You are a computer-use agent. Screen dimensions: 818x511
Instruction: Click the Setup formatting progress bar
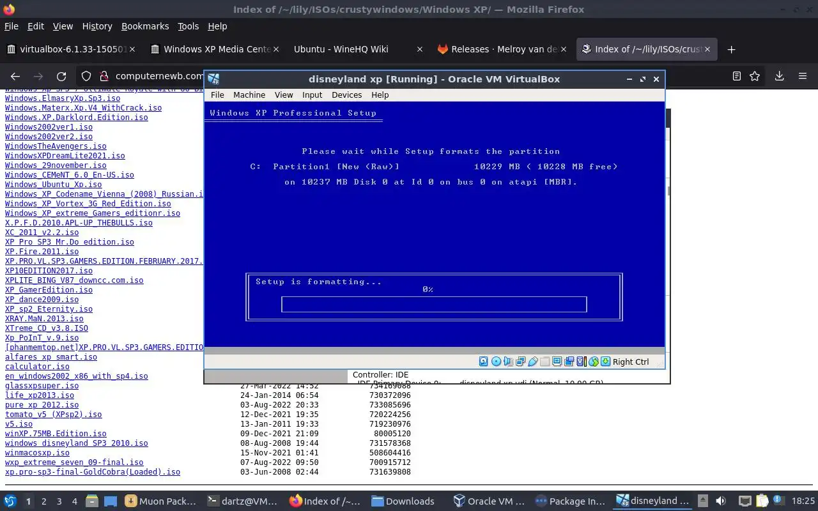tap(434, 305)
